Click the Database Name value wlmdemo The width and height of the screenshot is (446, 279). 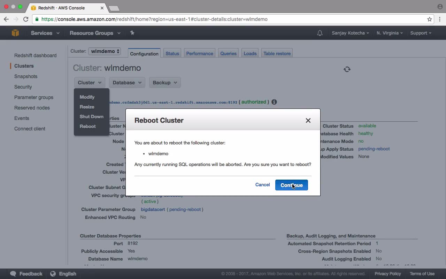pos(138,259)
